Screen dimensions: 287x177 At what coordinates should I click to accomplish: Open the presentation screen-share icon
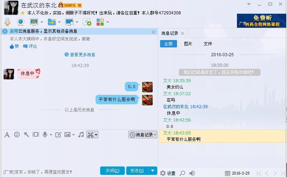[34, 22]
